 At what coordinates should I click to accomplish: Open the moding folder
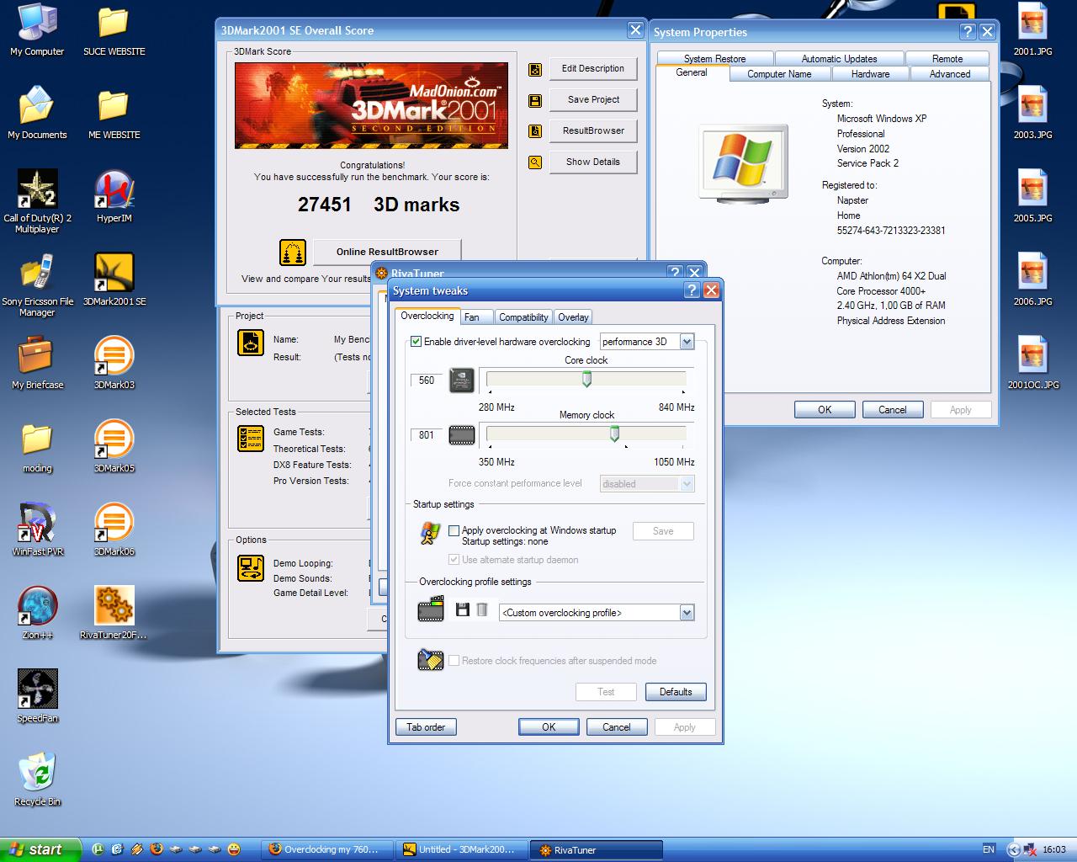point(37,446)
